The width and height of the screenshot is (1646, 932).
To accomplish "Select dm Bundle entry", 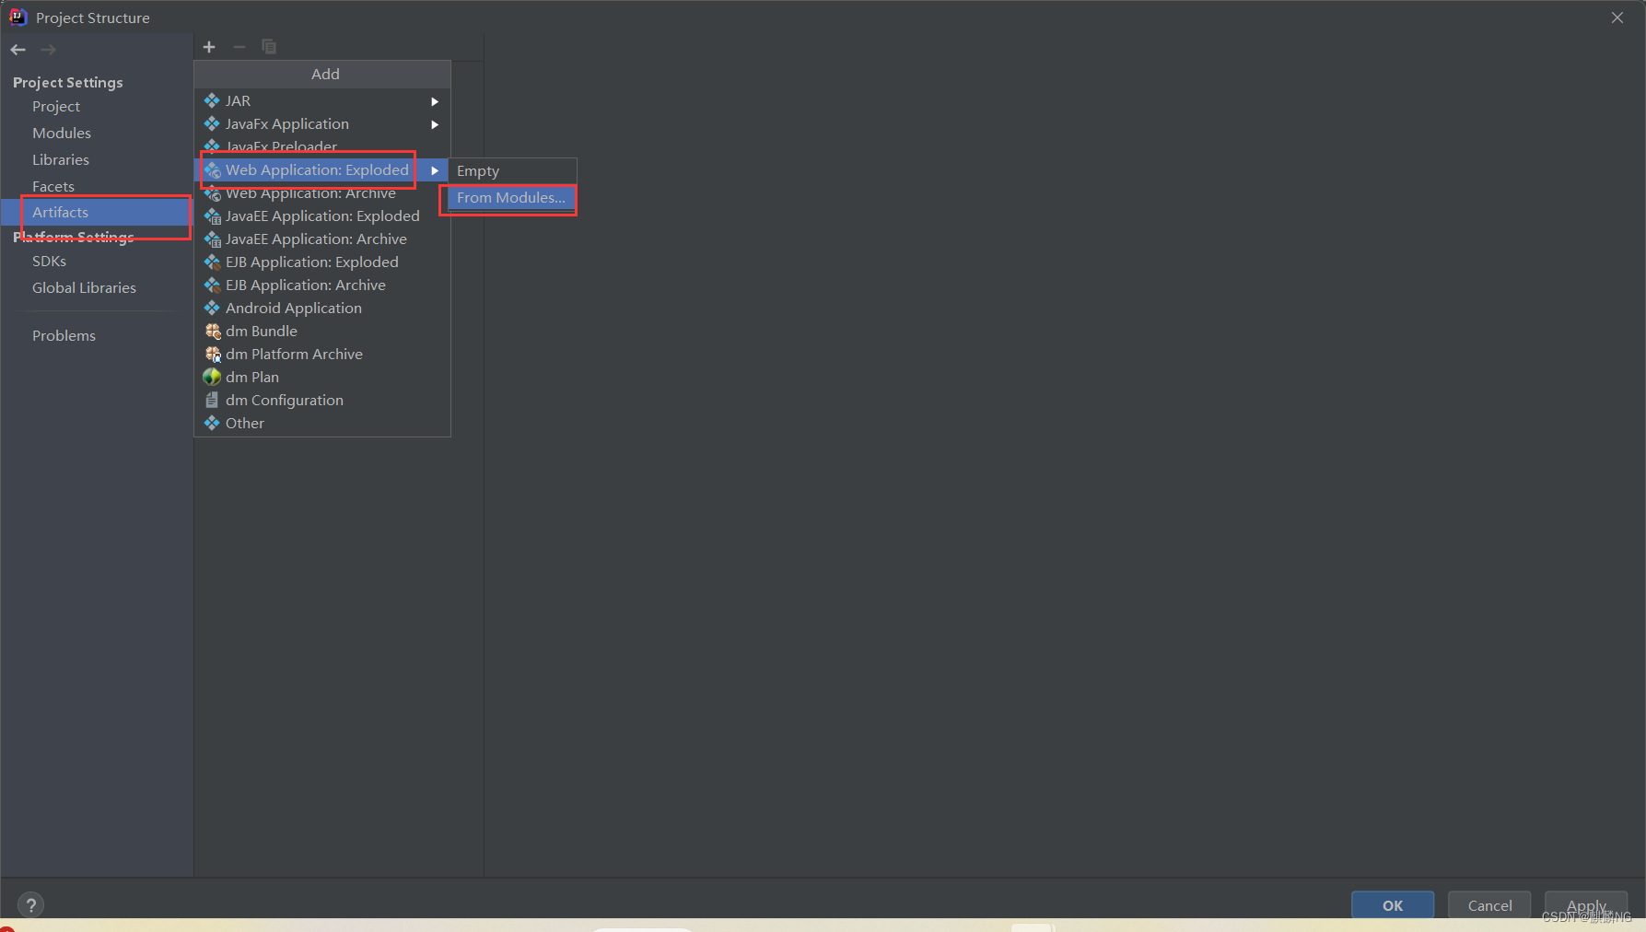I will pyautogui.click(x=322, y=331).
